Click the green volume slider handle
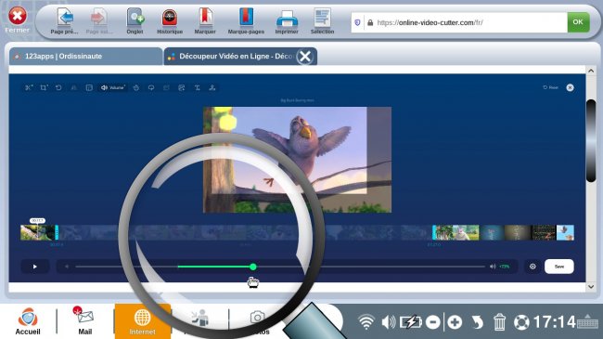Image resolution: width=603 pixels, height=339 pixels. tap(252, 267)
